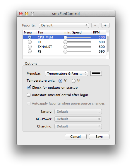Click the minus button to remove favorite
This screenshot has height=168, width=132.
click(x=95, y=25)
